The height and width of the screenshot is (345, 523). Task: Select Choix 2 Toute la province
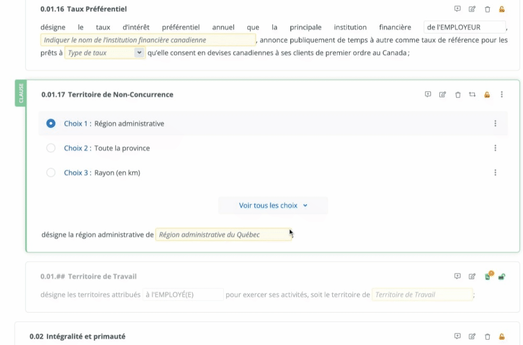pyautogui.click(x=51, y=148)
